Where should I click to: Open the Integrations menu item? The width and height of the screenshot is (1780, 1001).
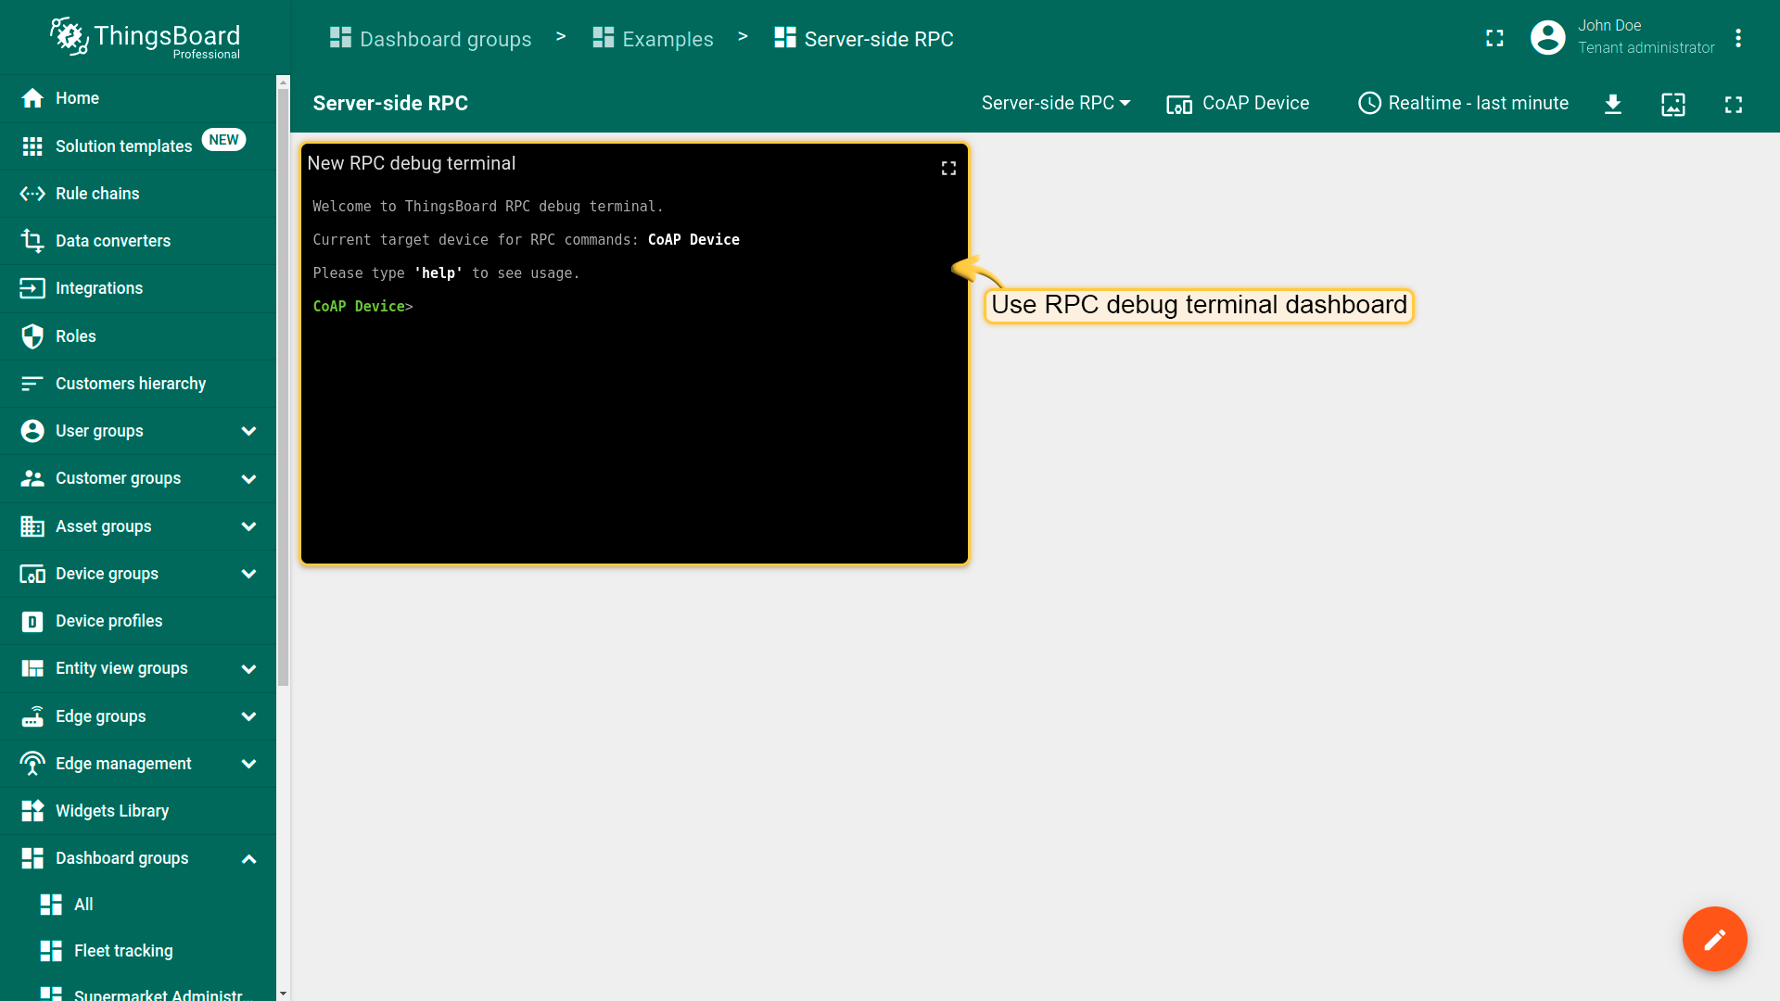[x=99, y=288]
